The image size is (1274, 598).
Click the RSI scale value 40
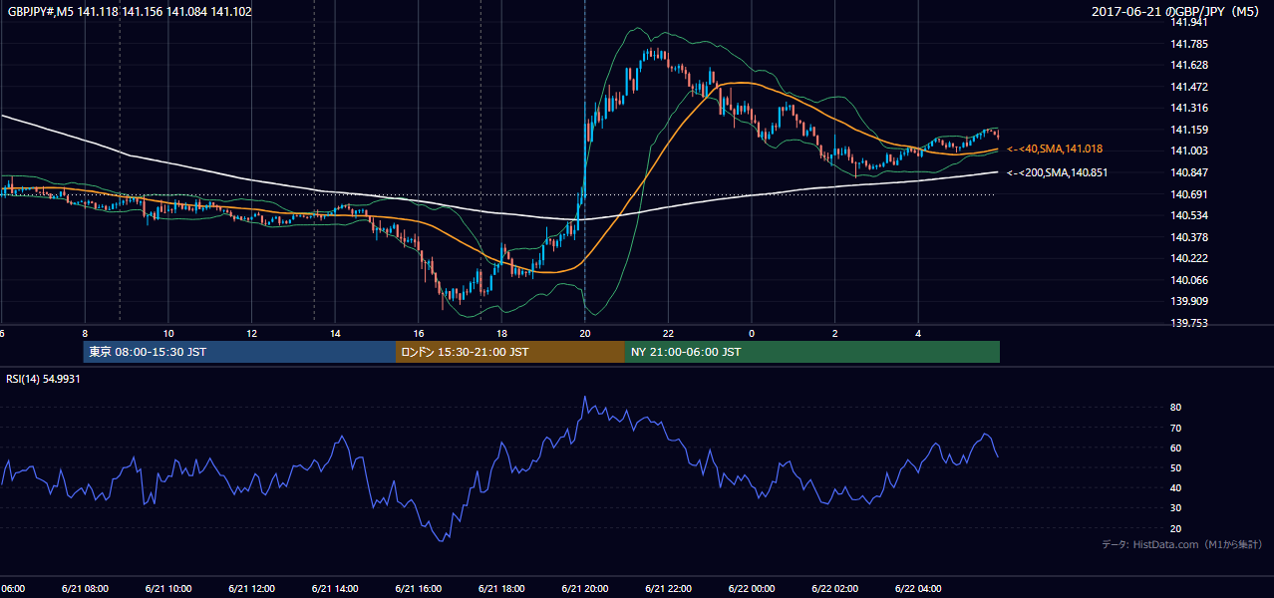(x=1176, y=488)
